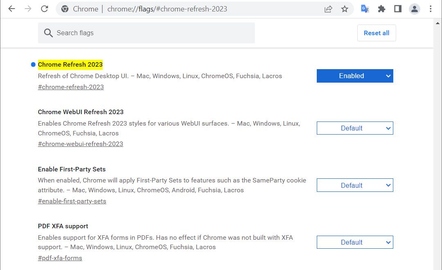The image size is (442, 270).
Task: Go back with the back arrow
Action: pyautogui.click(x=11, y=9)
